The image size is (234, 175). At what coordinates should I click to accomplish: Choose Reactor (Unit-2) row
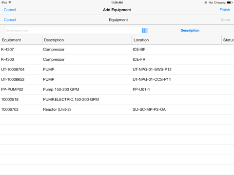tap(117, 109)
